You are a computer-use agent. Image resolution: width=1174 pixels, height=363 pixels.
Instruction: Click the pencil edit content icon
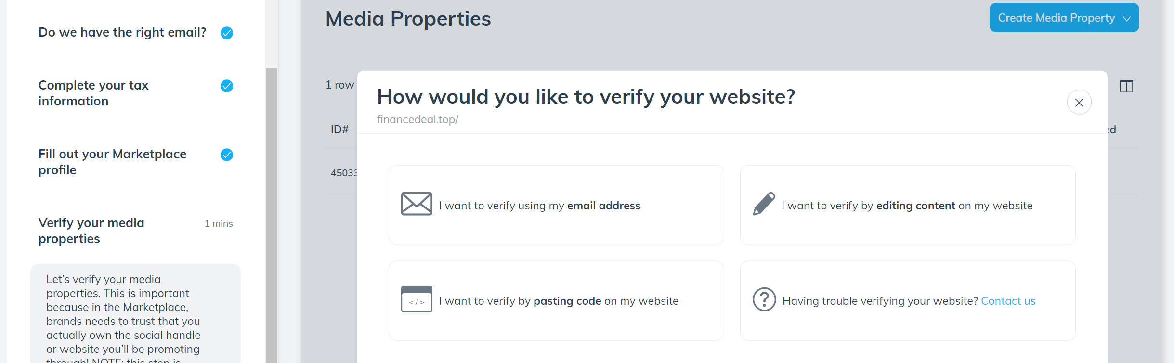pyautogui.click(x=764, y=204)
